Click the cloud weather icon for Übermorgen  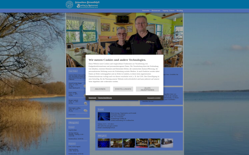[x=85, y=110]
